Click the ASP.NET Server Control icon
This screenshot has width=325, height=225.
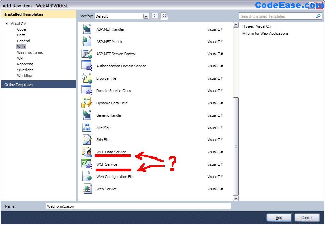point(87,54)
